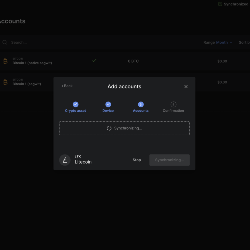
Task: Go Back in Add accounts dialog
Action: (x=67, y=86)
